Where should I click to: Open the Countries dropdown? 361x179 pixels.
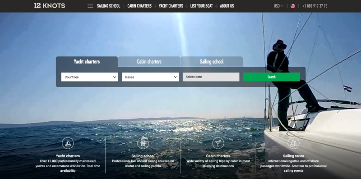point(90,77)
